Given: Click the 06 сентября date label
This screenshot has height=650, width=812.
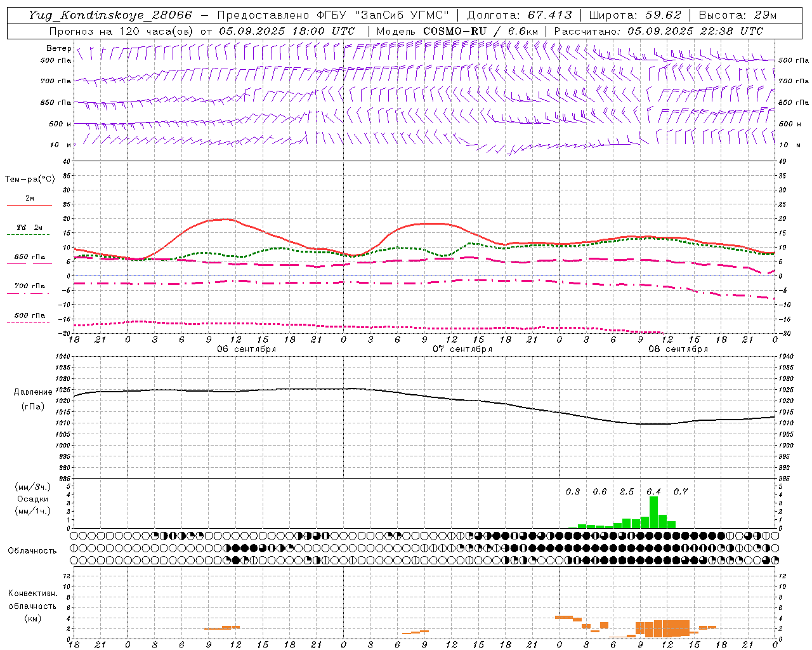Looking at the screenshot, I should (246, 349).
